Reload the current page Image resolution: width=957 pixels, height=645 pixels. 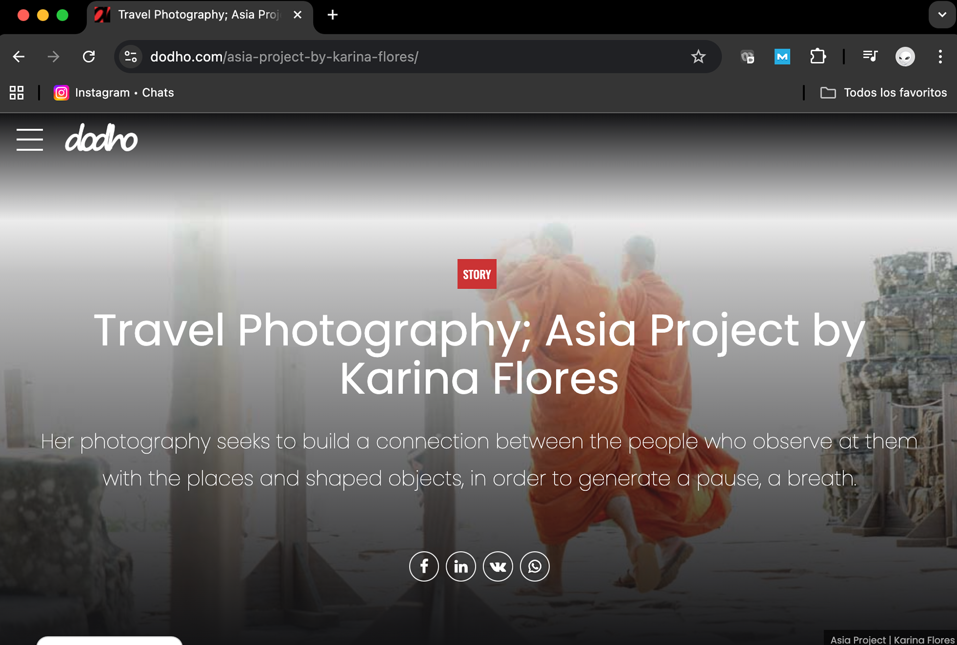[89, 57]
